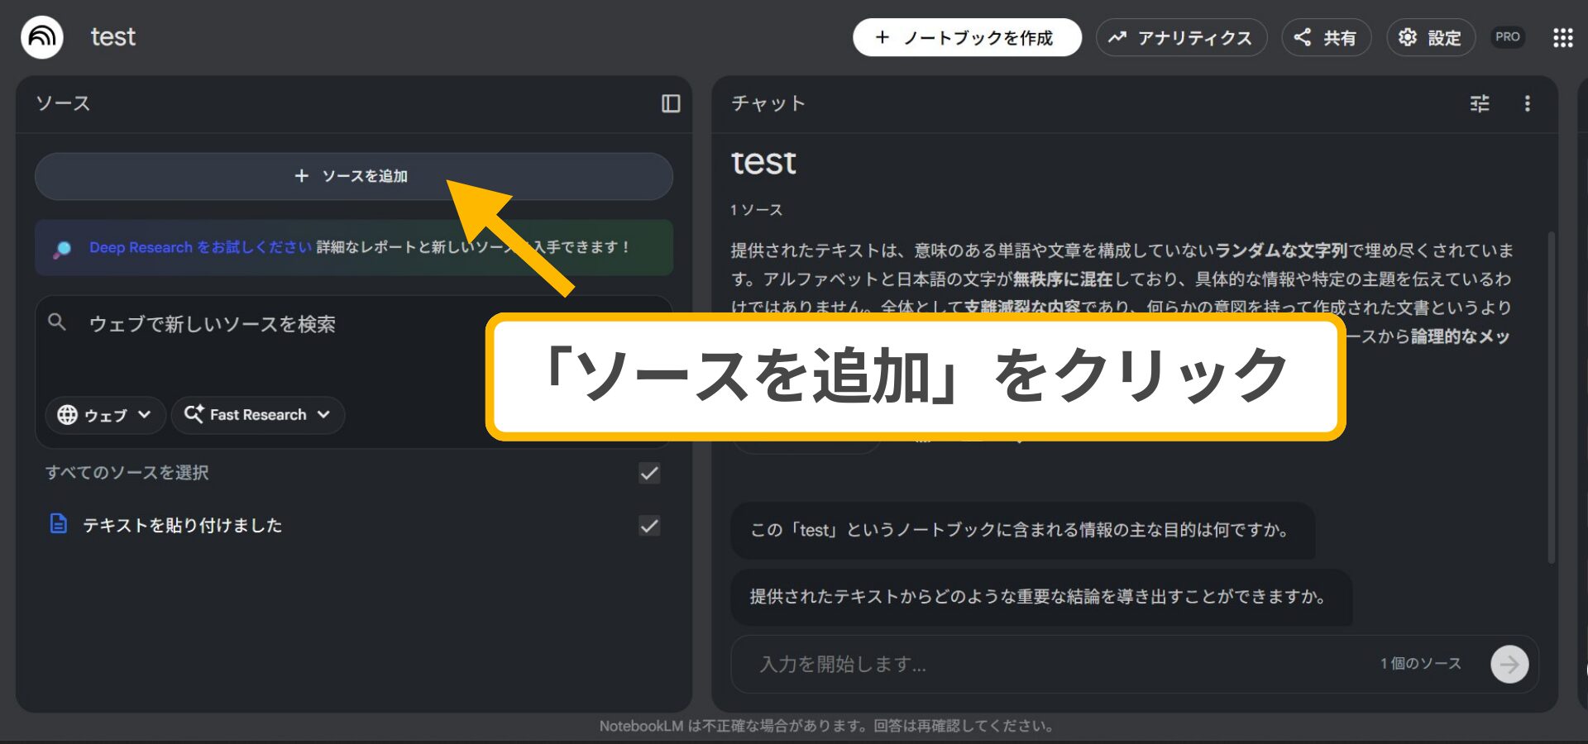Open the Deep Research link
This screenshot has width=1588, height=744.
click(141, 247)
